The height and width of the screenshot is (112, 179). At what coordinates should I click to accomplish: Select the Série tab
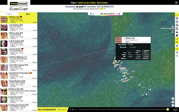point(28,14)
